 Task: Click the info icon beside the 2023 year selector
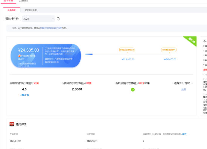[58, 19]
